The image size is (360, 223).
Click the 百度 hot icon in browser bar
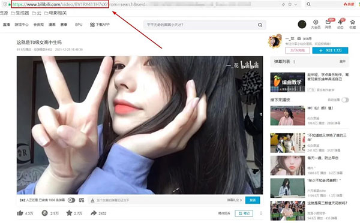[349, 4]
